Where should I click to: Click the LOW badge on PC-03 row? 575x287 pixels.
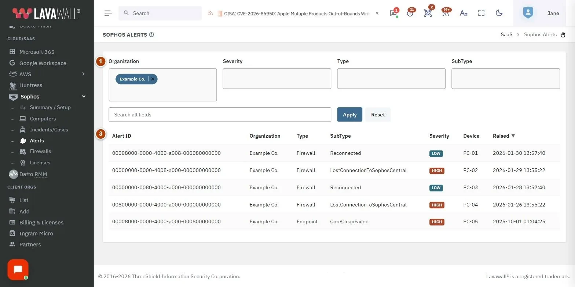coord(436,188)
